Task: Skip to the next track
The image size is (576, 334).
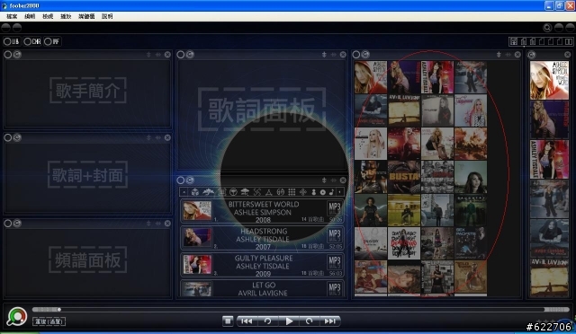Action: (330, 321)
